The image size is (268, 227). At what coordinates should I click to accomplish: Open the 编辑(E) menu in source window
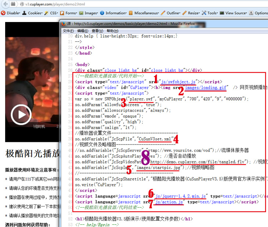[83, 31]
